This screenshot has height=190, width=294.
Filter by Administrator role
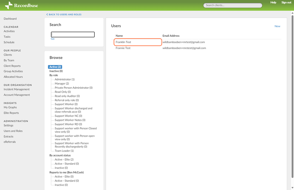63,79
